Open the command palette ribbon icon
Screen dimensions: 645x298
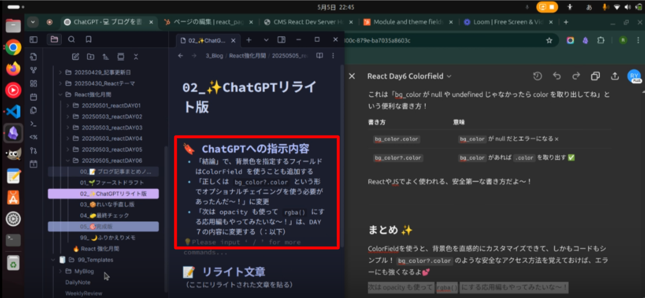(x=34, y=123)
